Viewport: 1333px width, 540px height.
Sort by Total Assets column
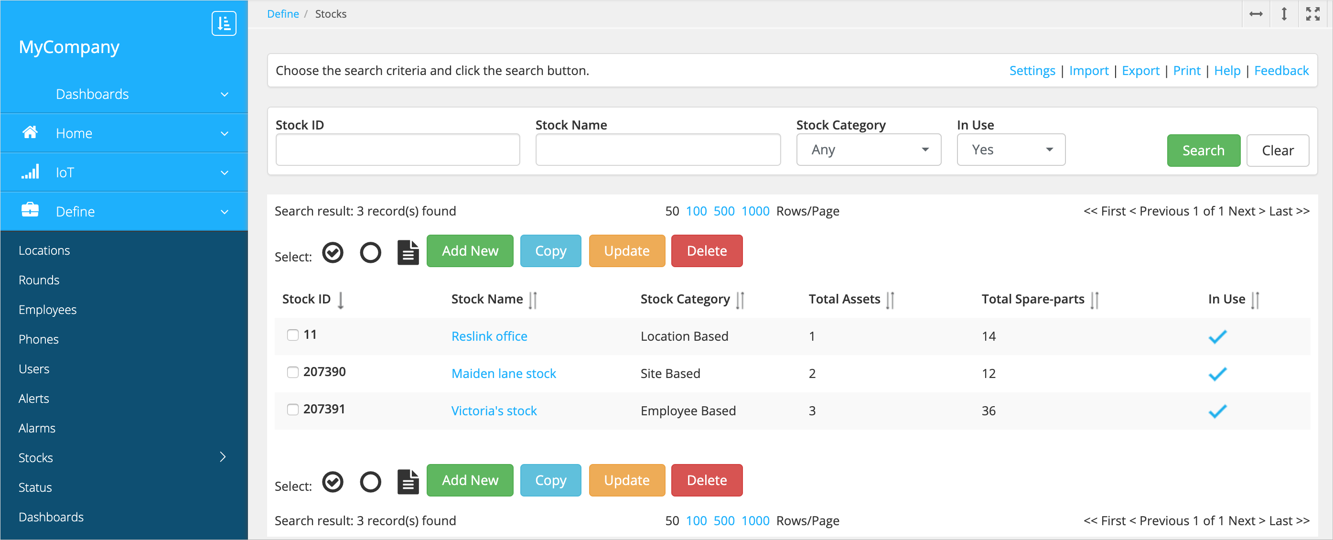click(890, 300)
